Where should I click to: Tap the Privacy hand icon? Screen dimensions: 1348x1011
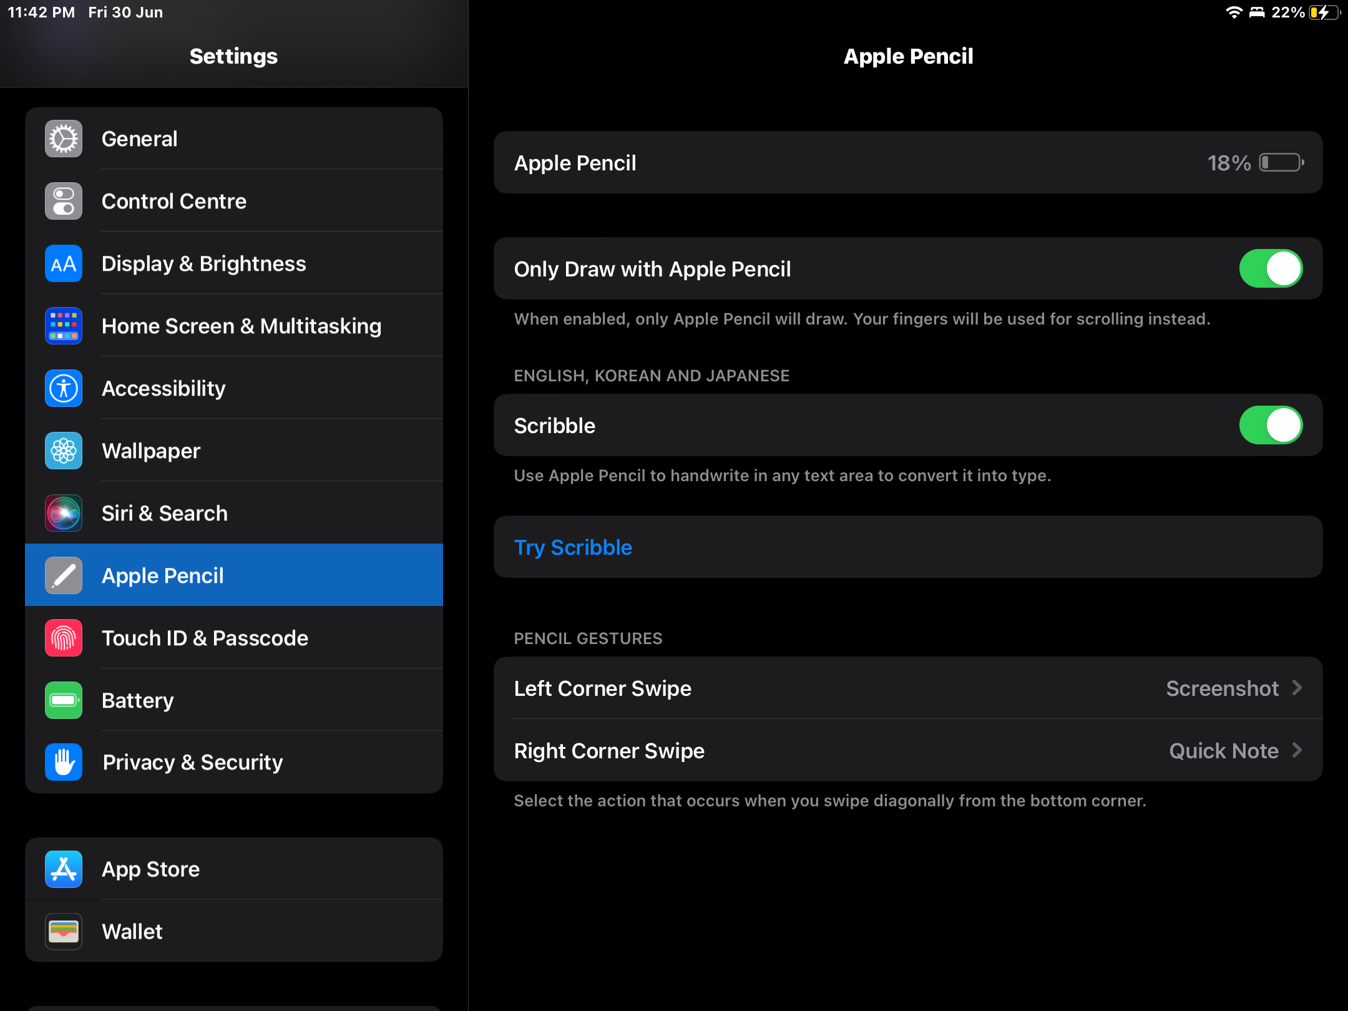coord(64,762)
